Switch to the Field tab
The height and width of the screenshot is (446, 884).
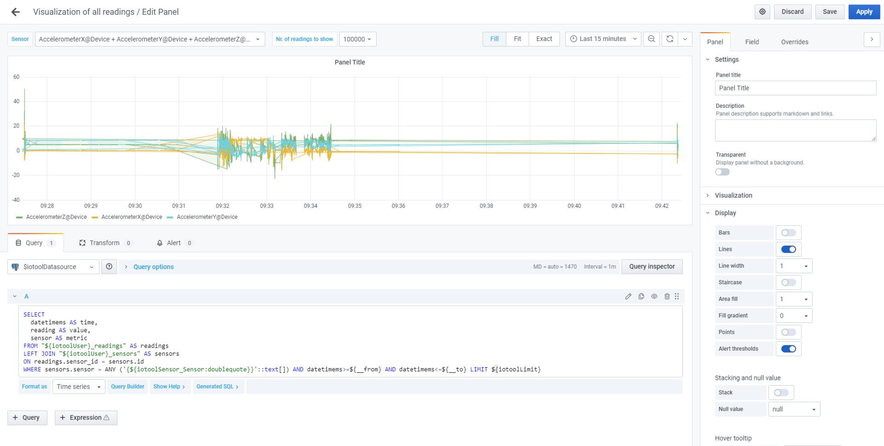pyautogui.click(x=752, y=42)
